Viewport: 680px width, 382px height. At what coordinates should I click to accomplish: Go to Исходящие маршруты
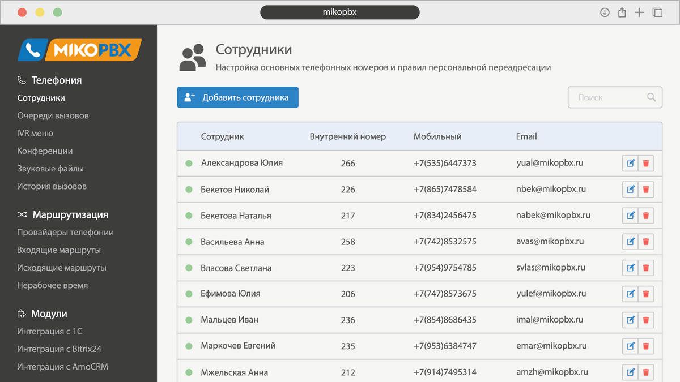62,268
